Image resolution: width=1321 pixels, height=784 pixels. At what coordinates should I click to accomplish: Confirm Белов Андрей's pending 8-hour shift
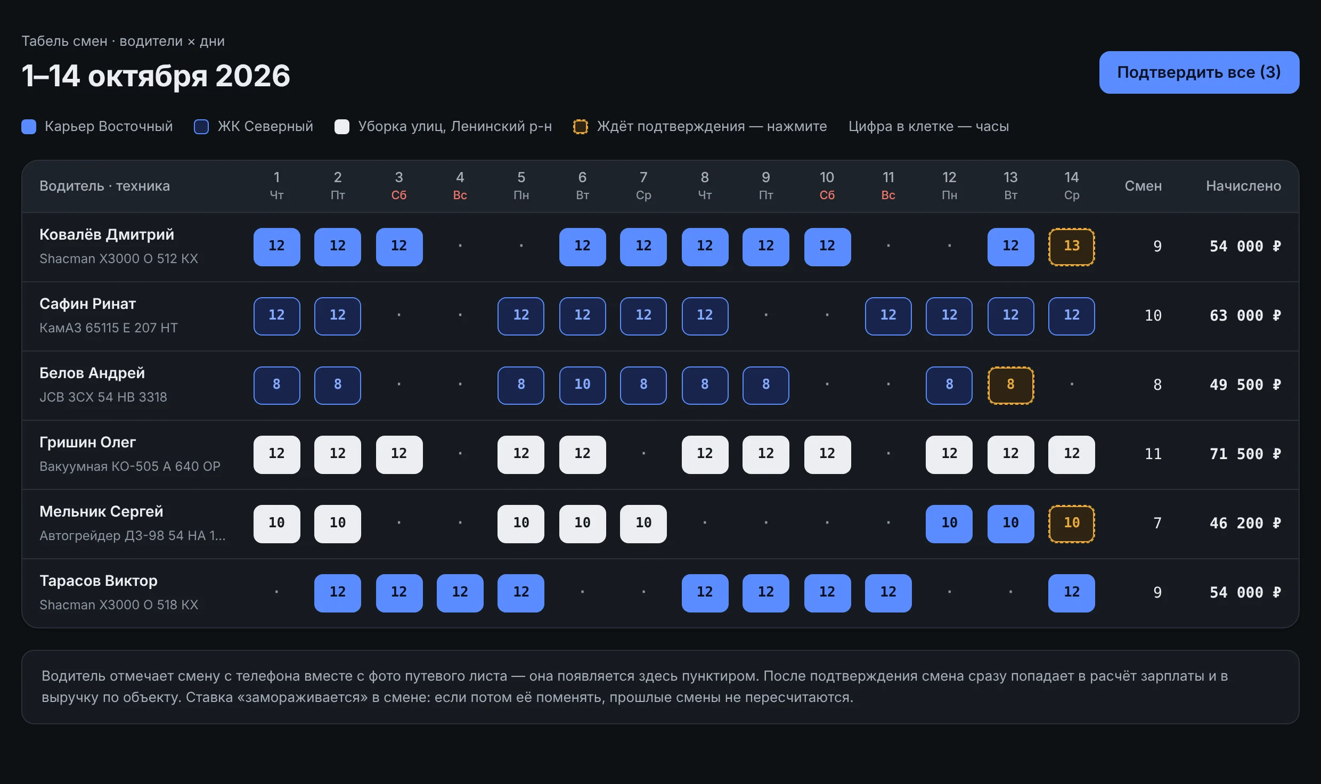tap(1010, 385)
